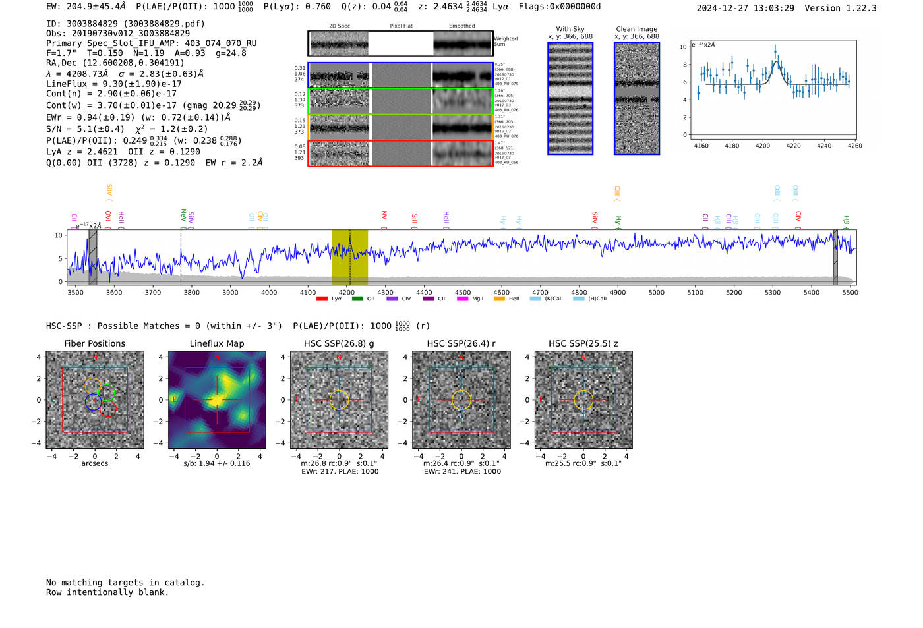The width and height of the screenshot is (923, 628).
Task: Click the EW: 204.9±45.4Å header value
Action: tap(86, 7)
